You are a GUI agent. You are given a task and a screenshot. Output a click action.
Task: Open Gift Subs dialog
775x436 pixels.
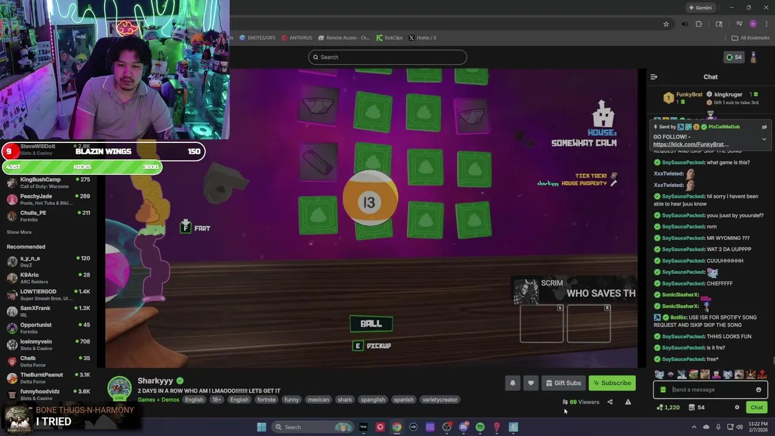563,383
